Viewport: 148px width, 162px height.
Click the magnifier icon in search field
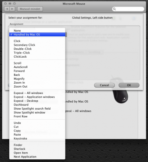[x=114, y=9]
